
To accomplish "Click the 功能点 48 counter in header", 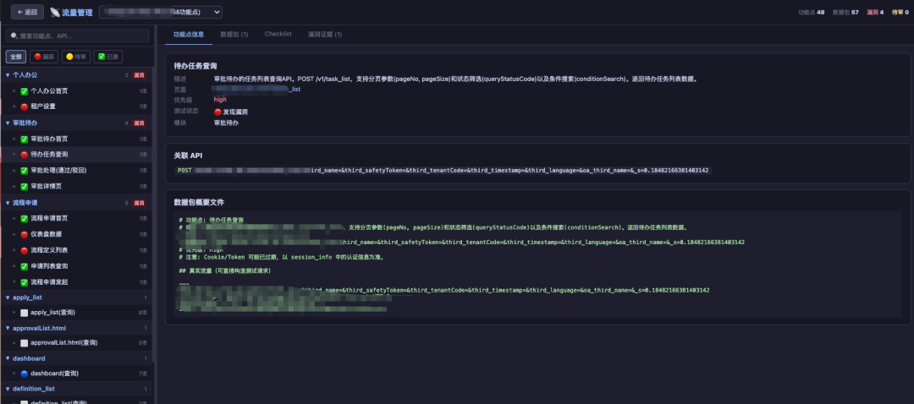I will 812,12.
